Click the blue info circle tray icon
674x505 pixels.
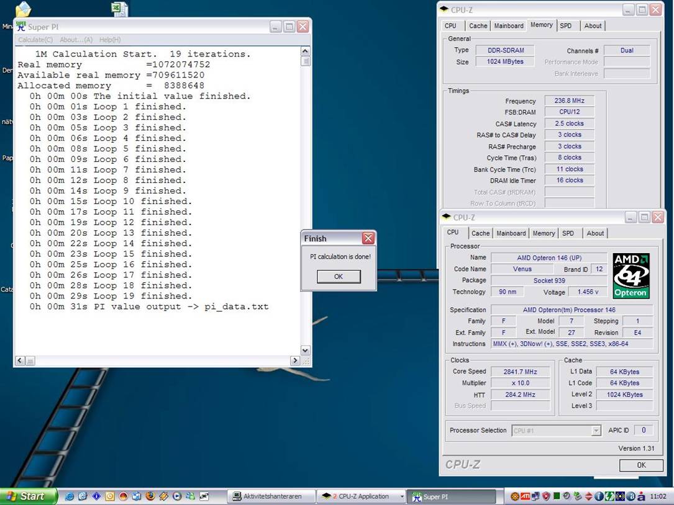pos(599,496)
